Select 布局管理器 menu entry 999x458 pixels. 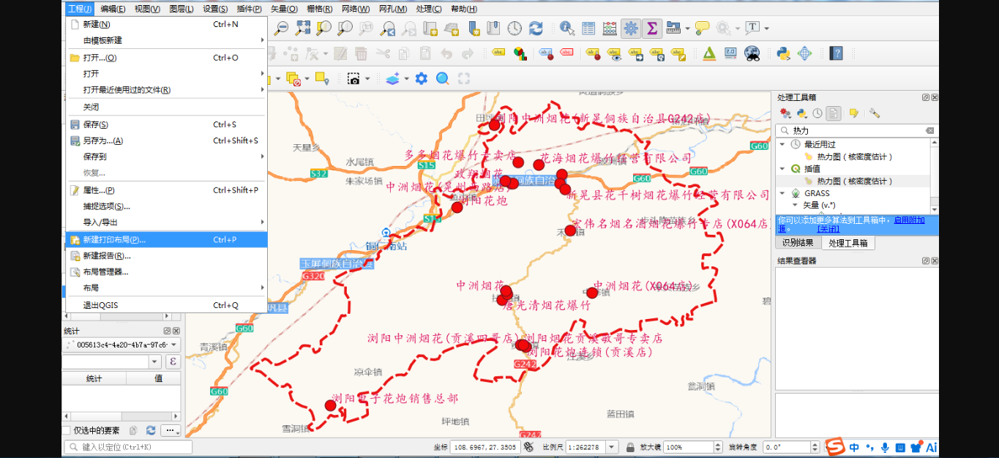(x=167, y=271)
